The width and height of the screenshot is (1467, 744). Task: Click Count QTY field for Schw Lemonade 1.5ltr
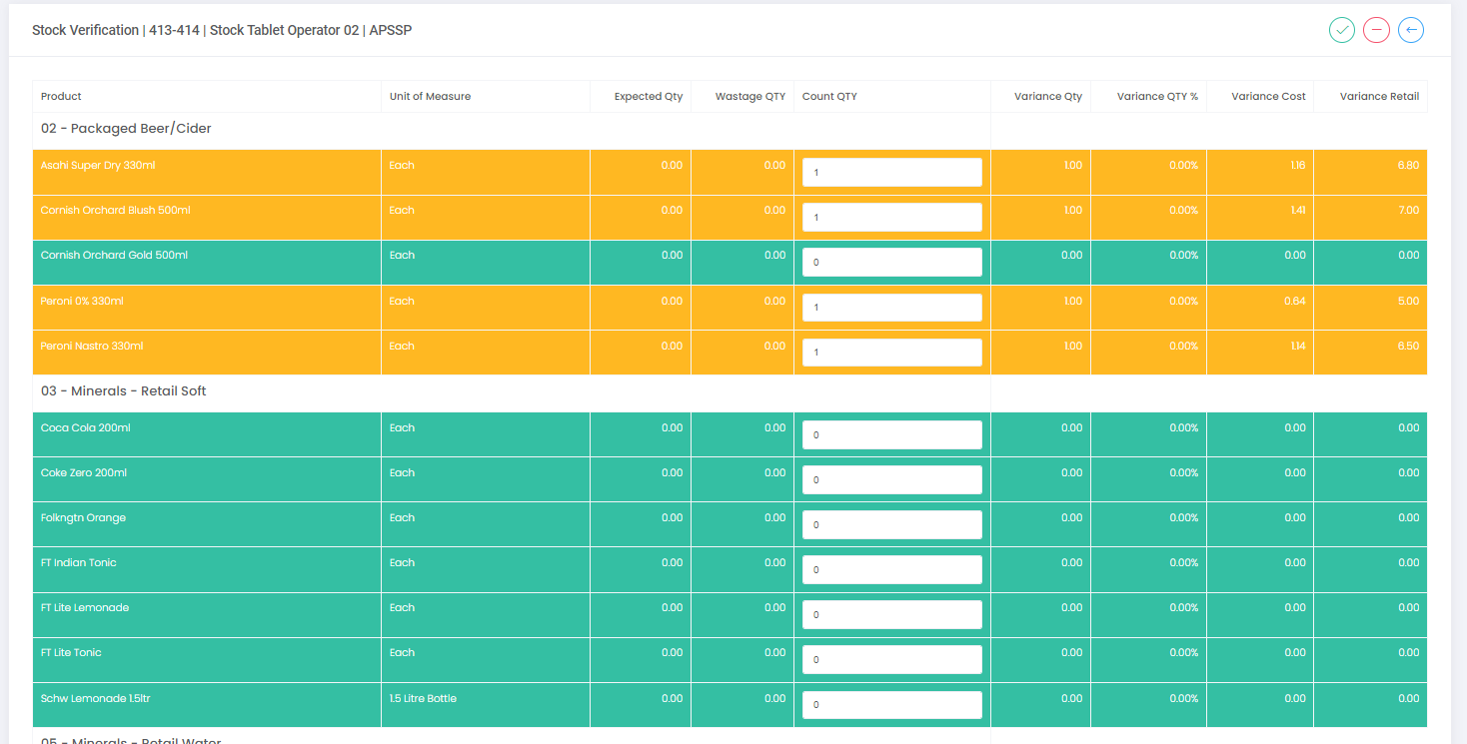coord(891,705)
